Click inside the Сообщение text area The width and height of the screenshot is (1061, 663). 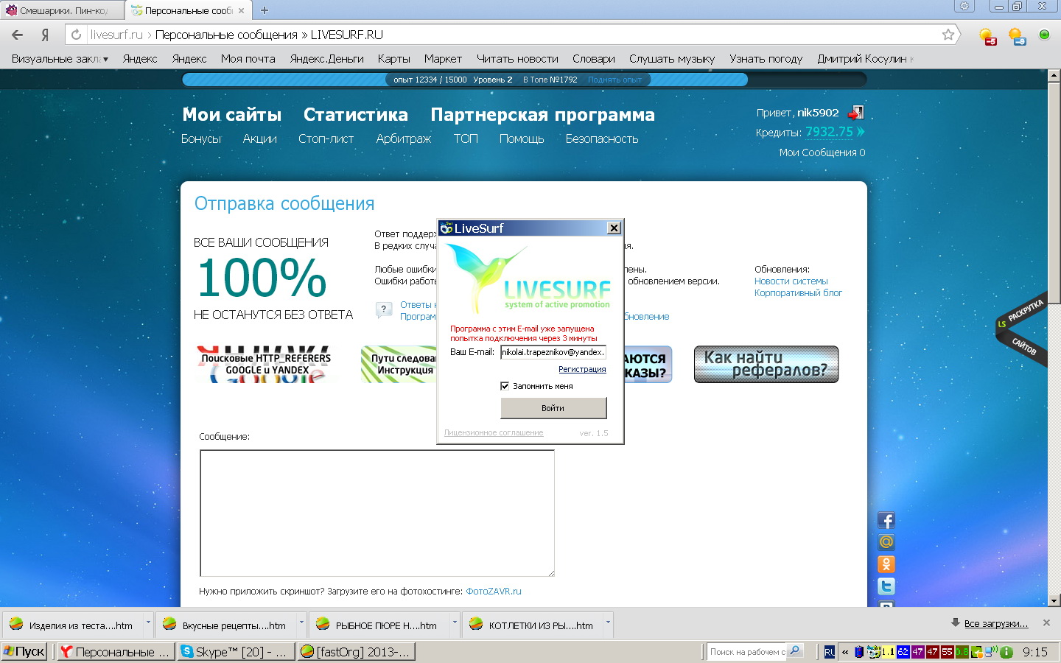click(377, 513)
